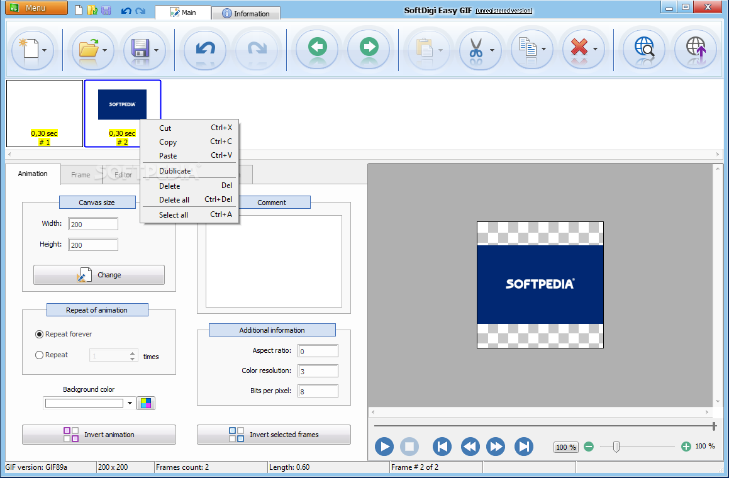Choose Cut from context menu
This screenshot has width=729, height=478.
tap(190, 128)
